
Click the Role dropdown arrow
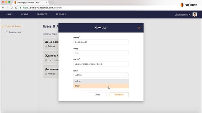pos(126,75)
